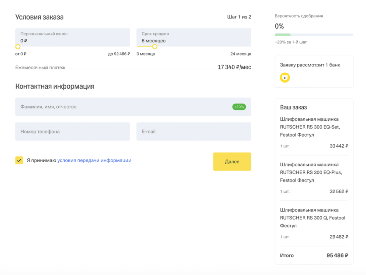366x275 pixels.
Task: Click the Шаг 1 из 2 step indicator
Action: [x=239, y=17]
